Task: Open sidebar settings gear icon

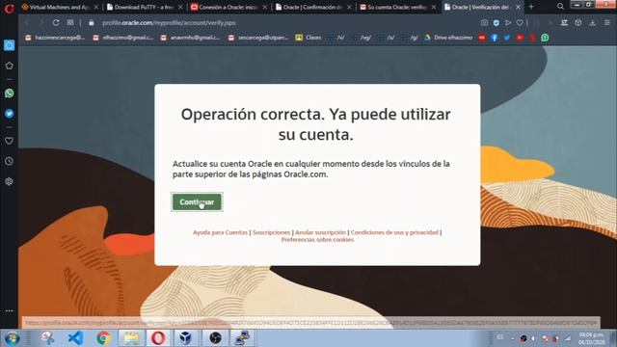Action: [x=9, y=182]
